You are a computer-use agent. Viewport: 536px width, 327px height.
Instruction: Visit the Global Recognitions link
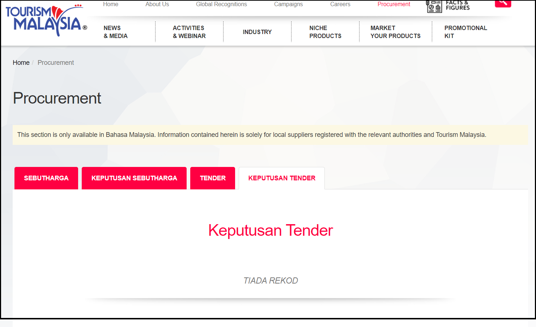click(221, 4)
